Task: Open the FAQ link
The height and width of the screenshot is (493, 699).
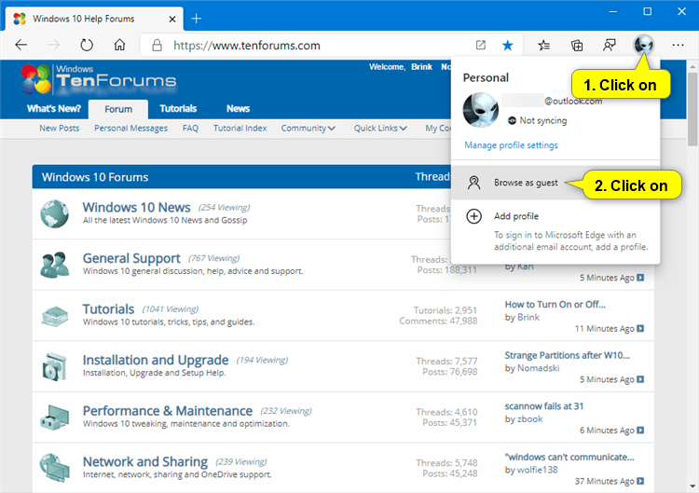Action: [x=190, y=129]
